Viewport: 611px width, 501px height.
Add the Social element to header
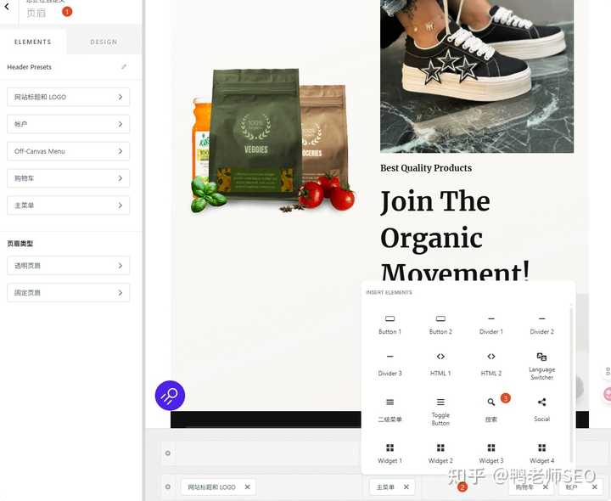pos(541,408)
